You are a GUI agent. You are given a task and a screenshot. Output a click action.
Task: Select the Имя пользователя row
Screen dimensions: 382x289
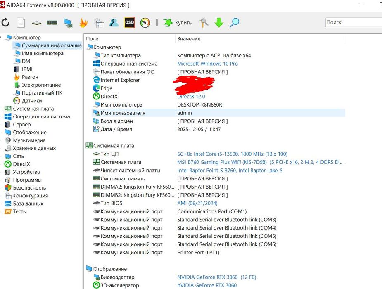[218, 113]
